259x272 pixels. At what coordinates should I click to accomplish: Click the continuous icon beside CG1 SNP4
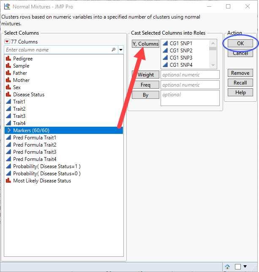(165, 65)
